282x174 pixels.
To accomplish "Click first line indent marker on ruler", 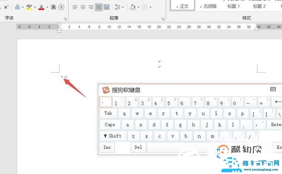I will tap(60, 25).
